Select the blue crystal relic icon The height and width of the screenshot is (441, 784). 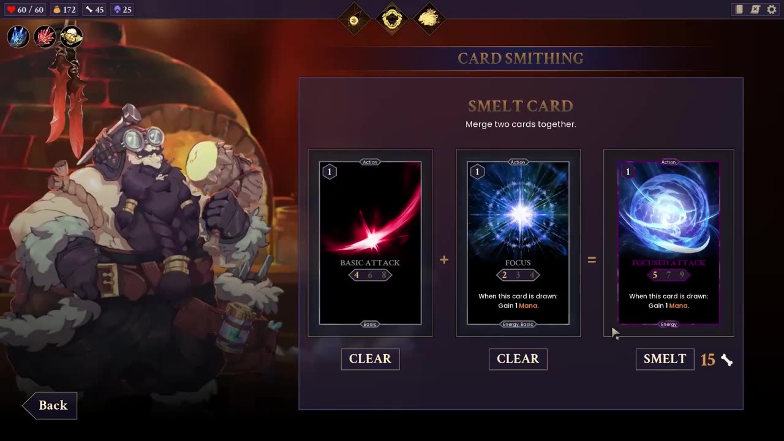18,37
